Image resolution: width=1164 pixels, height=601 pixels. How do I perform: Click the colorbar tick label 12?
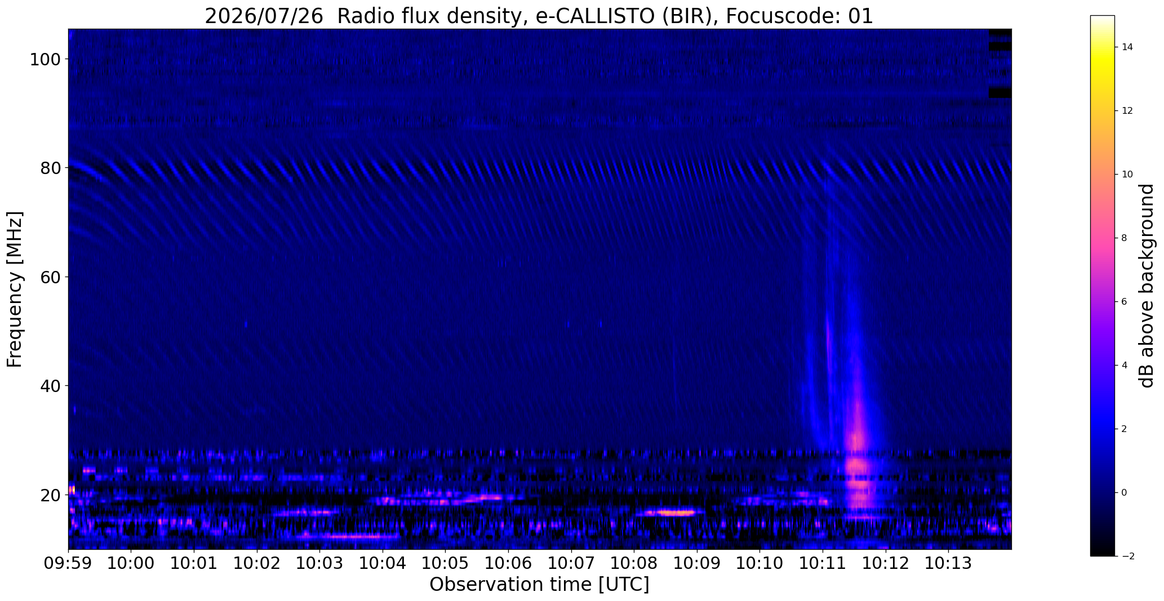point(1127,110)
